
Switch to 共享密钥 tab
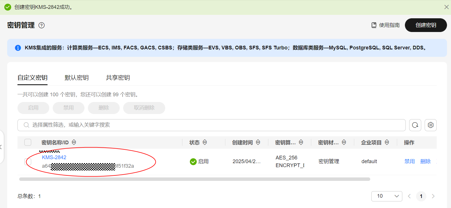118,78
